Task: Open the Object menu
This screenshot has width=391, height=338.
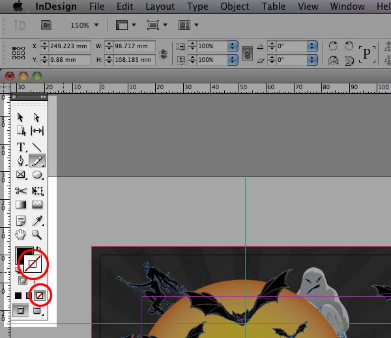Action: pyautogui.click(x=235, y=7)
